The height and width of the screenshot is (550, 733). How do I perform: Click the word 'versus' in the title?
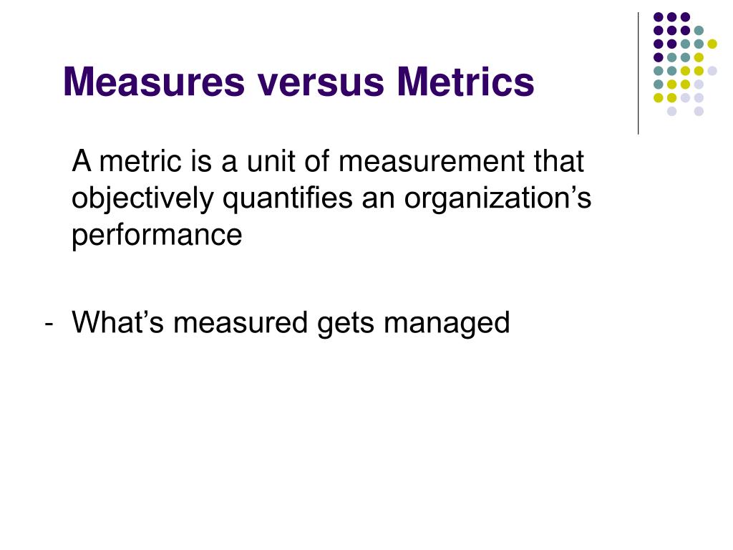321,85
